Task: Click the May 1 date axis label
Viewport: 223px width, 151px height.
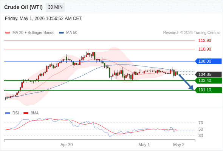Action: 144,145
